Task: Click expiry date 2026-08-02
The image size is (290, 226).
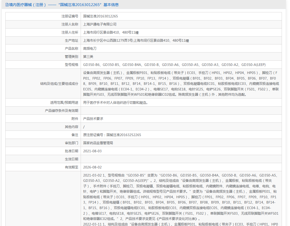Action: 92,167
